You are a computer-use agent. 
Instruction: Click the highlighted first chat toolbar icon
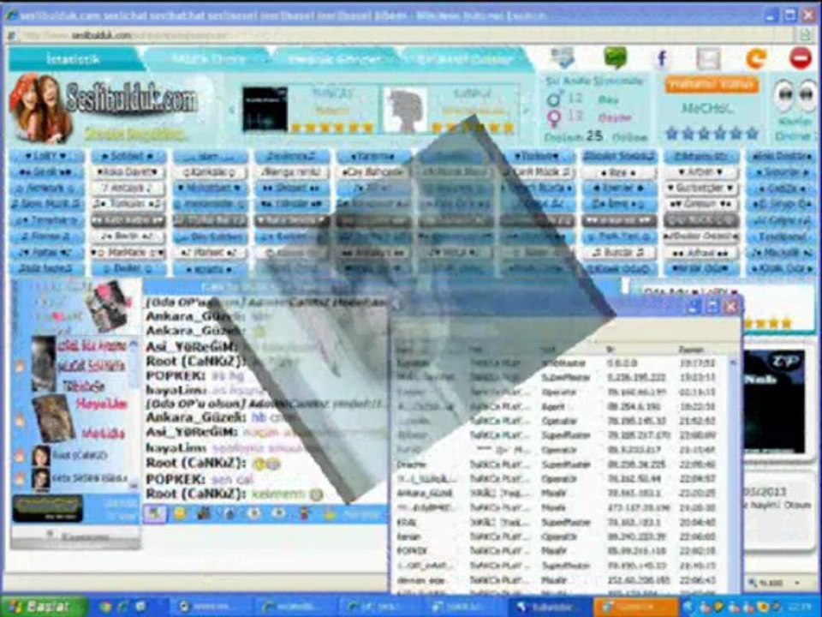(x=156, y=513)
